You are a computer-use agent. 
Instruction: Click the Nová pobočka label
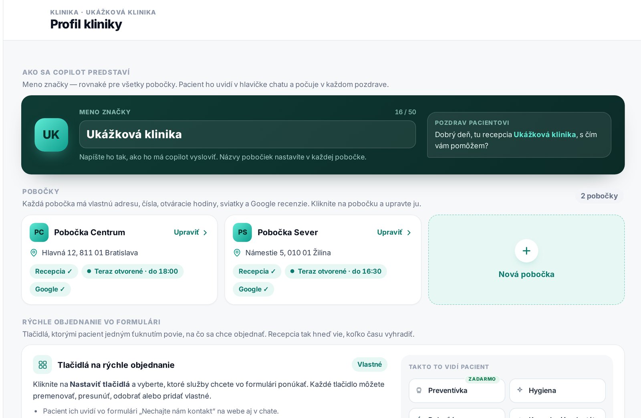526,274
